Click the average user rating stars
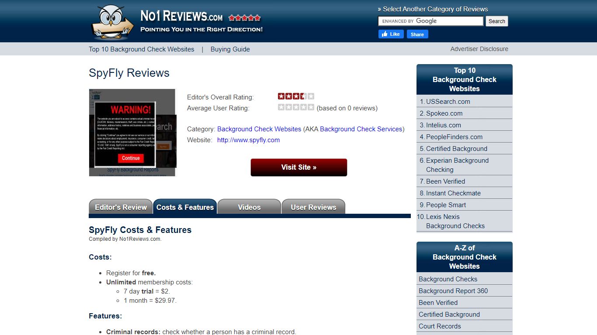This screenshot has width=597, height=335. 296,107
